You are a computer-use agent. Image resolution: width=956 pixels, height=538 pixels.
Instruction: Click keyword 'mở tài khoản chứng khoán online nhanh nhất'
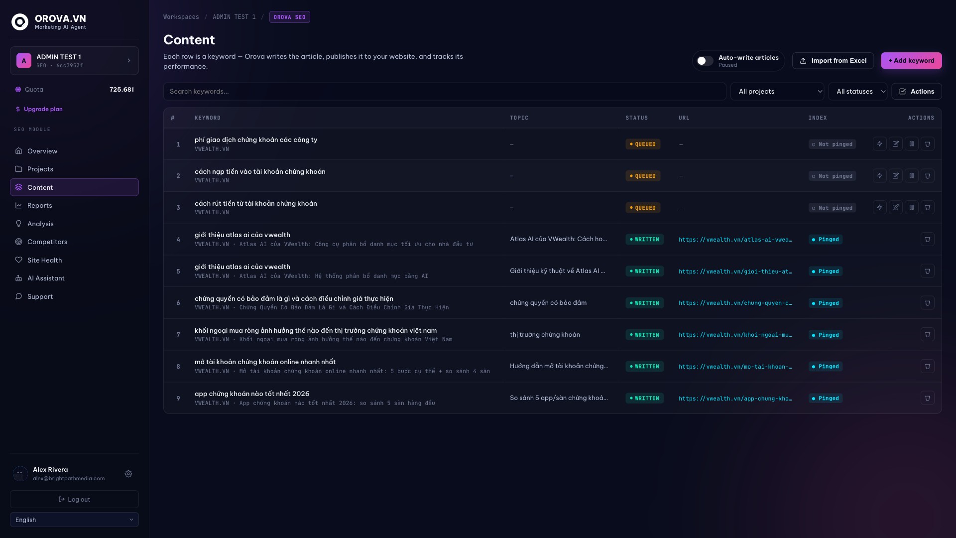click(265, 362)
